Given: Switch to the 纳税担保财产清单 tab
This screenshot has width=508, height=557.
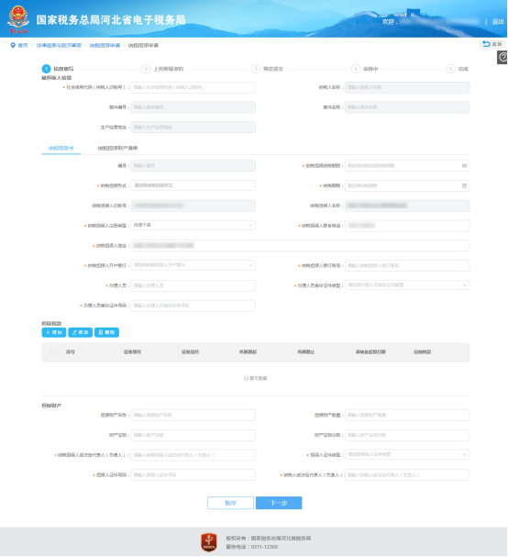Looking at the screenshot, I should (x=117, y=148).
